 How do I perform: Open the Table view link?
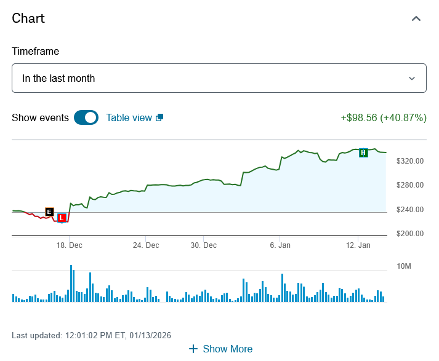(x=129, y=117)
